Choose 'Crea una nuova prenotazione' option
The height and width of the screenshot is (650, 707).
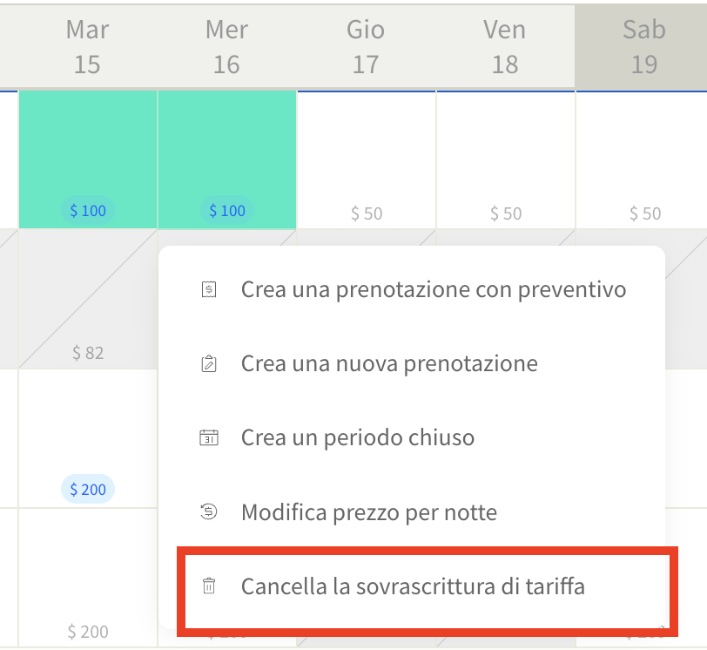click(x=389, y=363)
